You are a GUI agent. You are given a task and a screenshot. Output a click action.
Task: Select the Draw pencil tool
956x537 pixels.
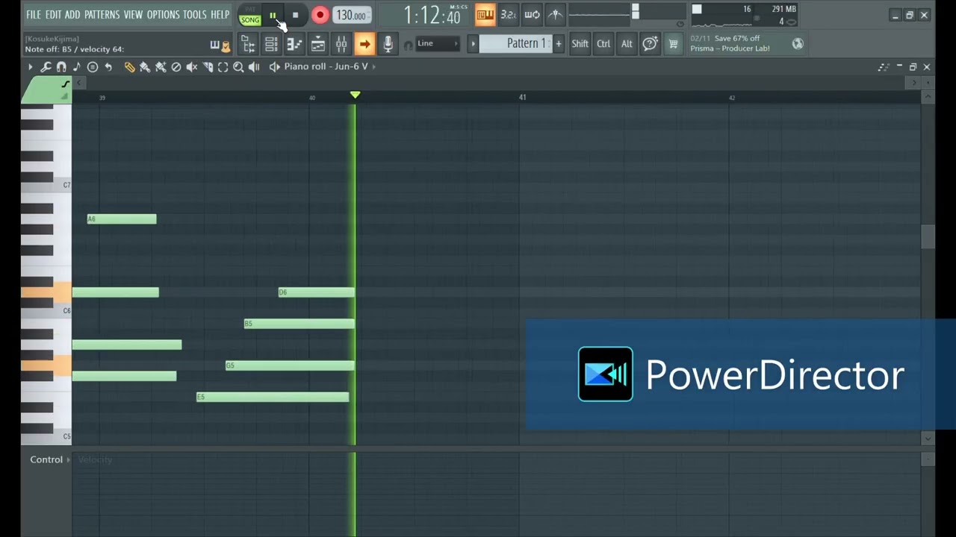click(x=129, y=67)
